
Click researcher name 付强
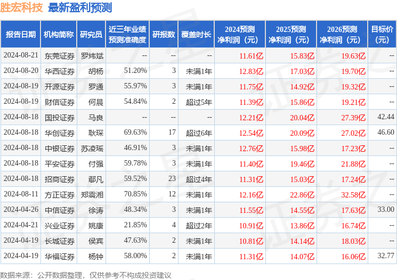[x=96, y=164]
